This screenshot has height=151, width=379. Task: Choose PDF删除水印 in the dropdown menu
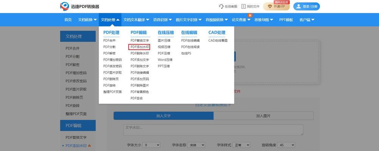(x=140, y=53)
